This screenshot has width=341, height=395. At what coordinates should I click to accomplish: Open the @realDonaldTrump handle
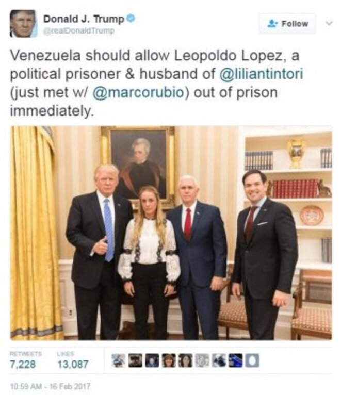(x=79, y=31)
